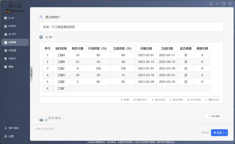Viewport: 235px width, 144px height.
Task: Open 设置 settings
Action: [x=11, y=136]
